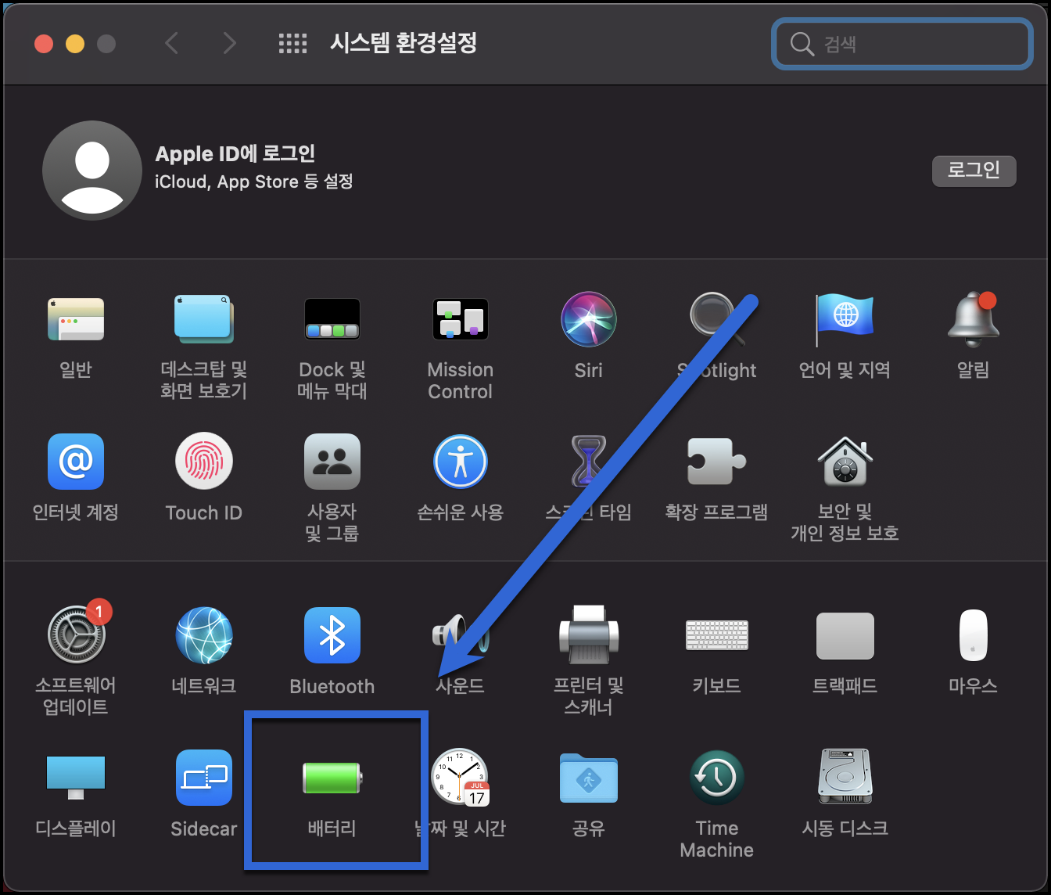
Task: Open the 네트워크 (Network) pane
Action: click(204, 635)
